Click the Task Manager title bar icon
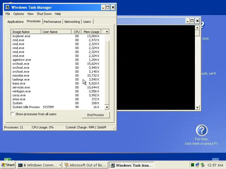 tap(8, 7)
